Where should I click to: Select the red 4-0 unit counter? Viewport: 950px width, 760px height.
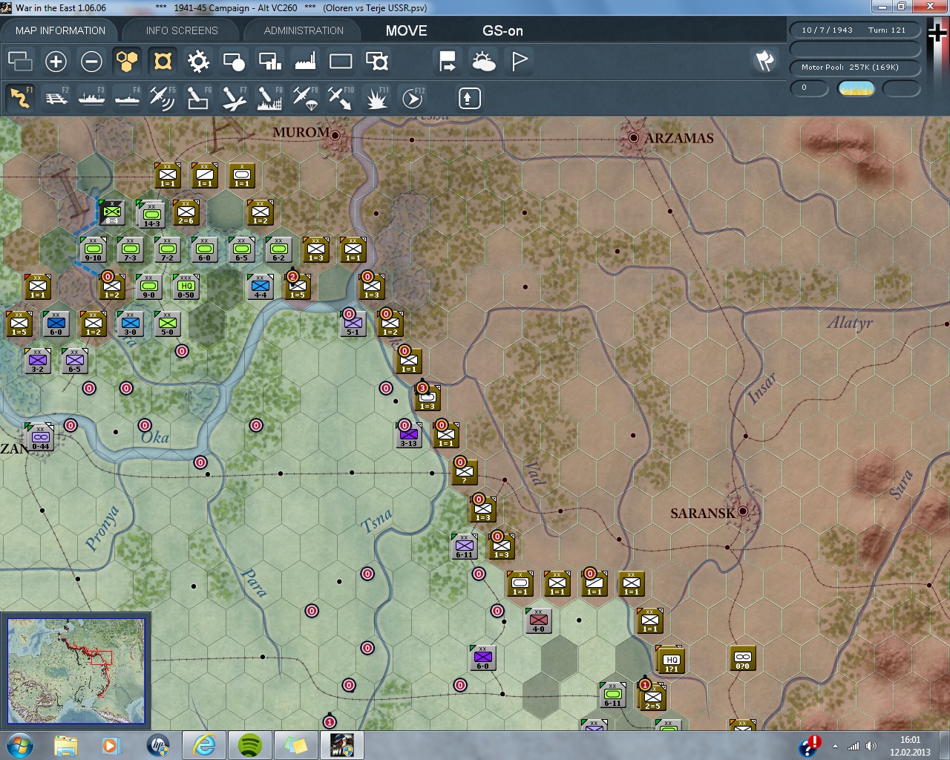(x=538, y=620)
